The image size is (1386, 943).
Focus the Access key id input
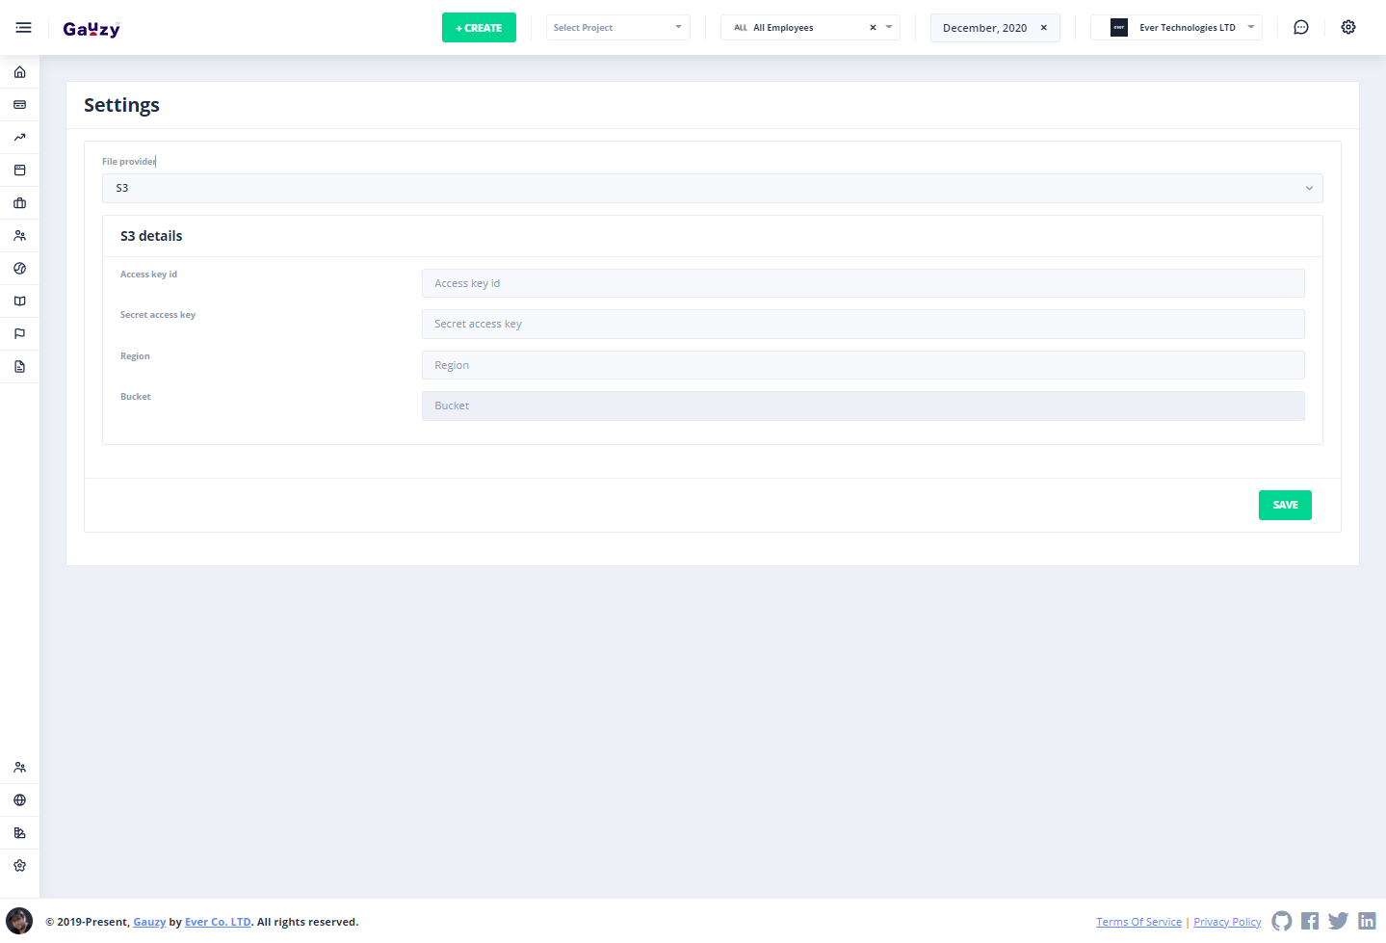click(862, 283)
